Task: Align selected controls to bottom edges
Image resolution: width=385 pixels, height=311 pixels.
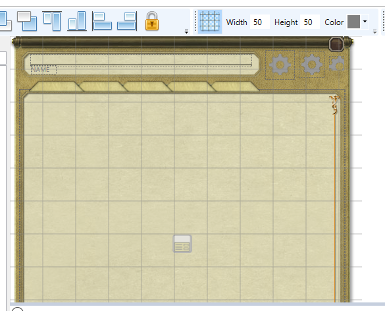Action: point(77,21)
